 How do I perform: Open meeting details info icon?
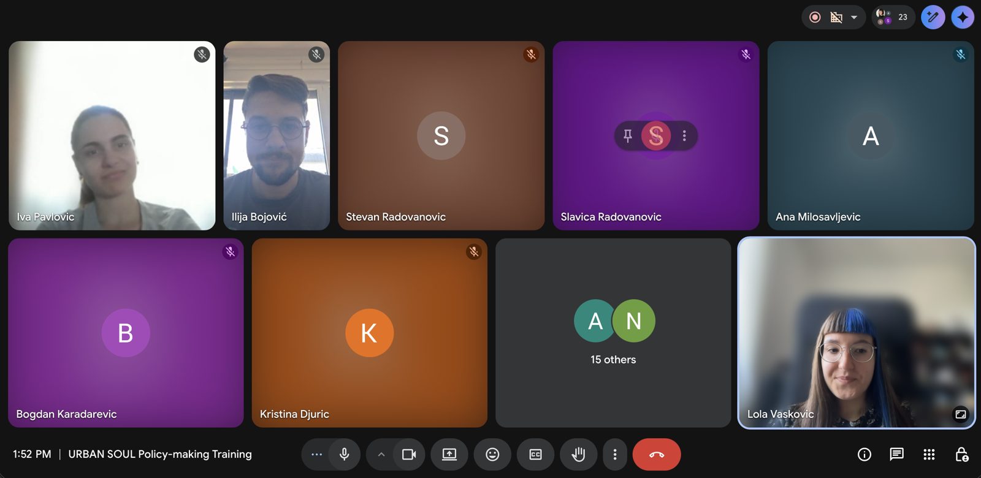tap(865, 454)
